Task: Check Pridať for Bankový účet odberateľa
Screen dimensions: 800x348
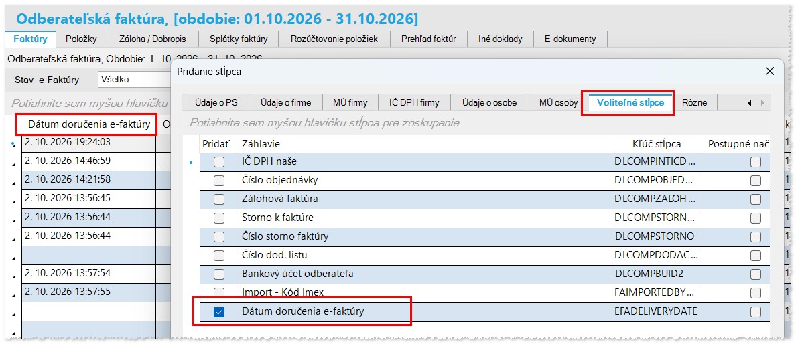Action: click(219, 274)
